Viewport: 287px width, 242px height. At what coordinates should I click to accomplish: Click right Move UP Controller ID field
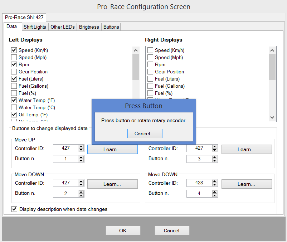(x=199, y=148)
